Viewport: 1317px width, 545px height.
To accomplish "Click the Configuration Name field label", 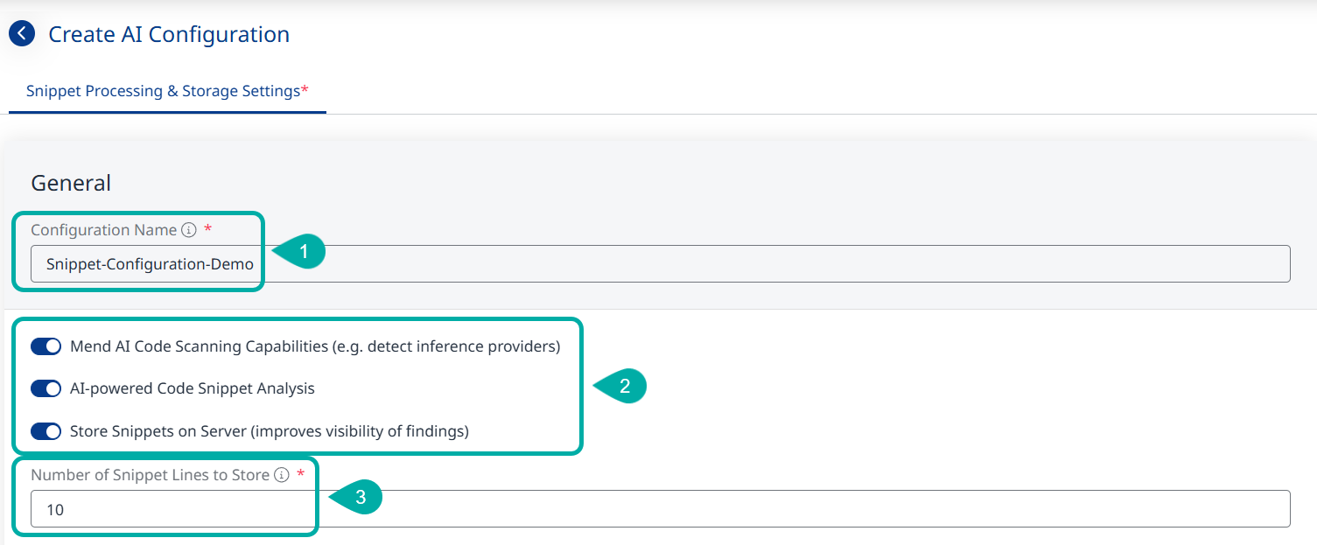I will (104, 230).
